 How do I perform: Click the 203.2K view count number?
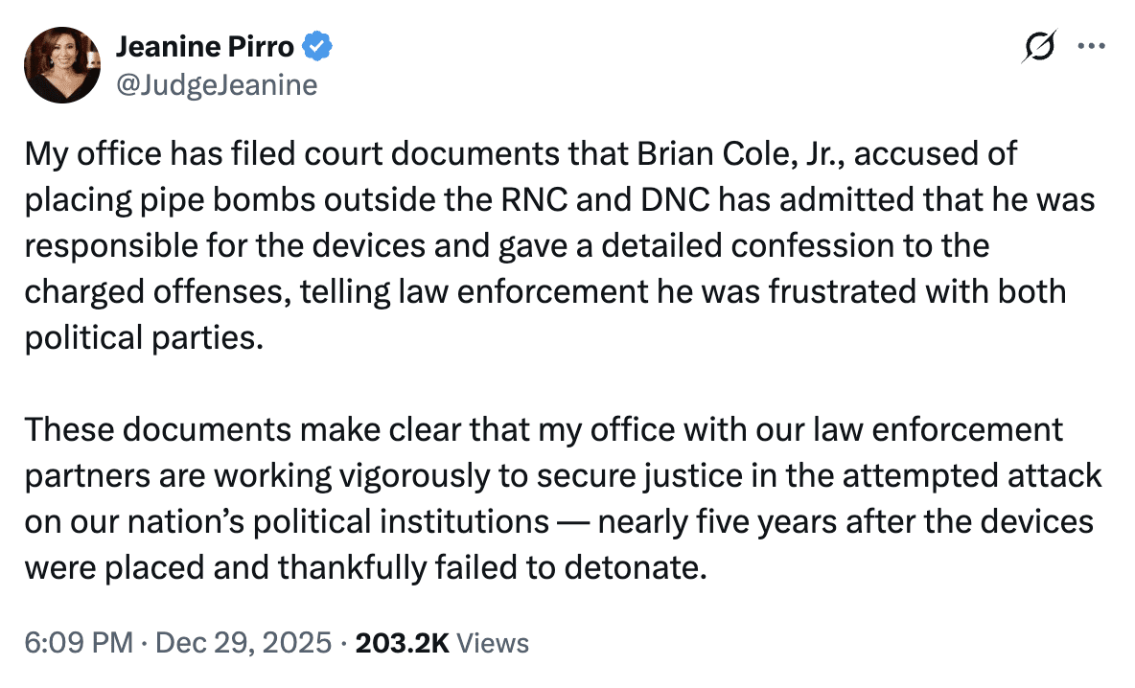pyautogui.click(x=402, y=642)
